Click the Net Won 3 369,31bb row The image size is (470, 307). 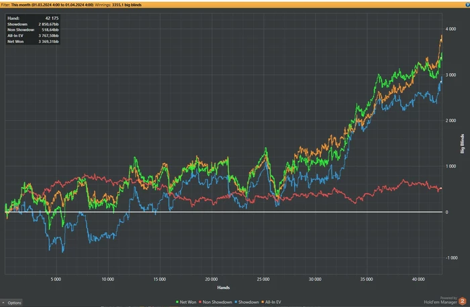click(33, 42)
